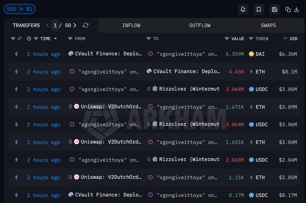The image size is (306, 203).
Task: Switch to the SWAPS tab
Action: point(268,25)
